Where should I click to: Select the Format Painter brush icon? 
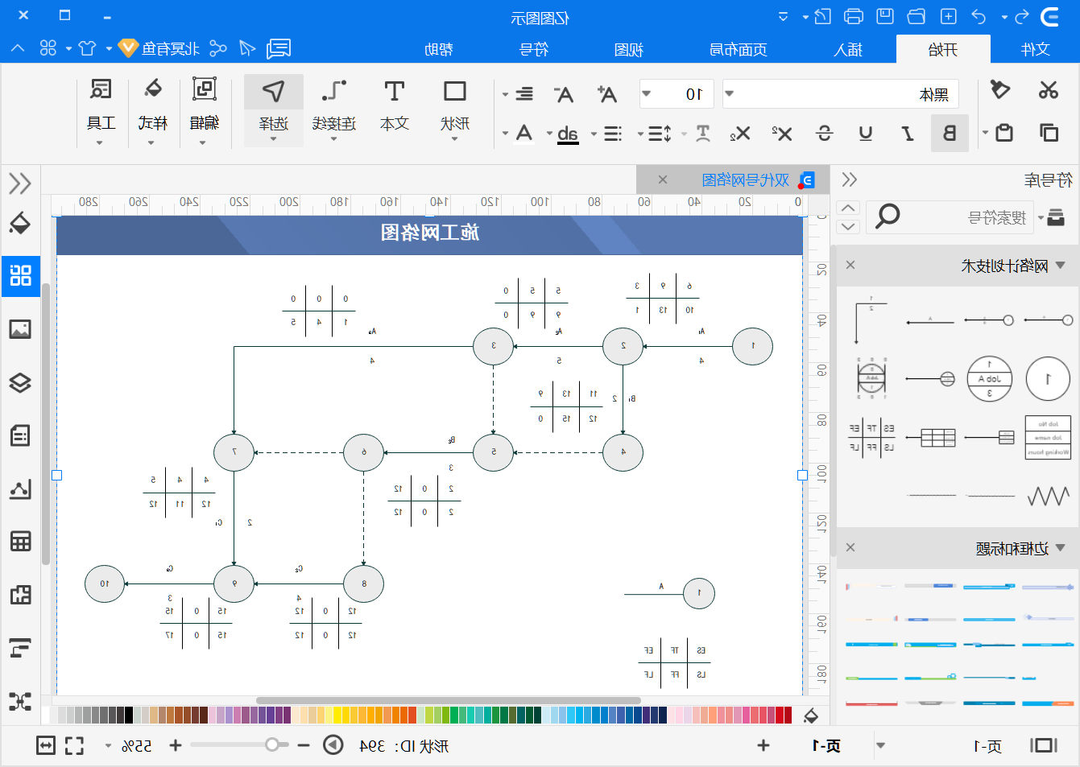tap(999, 89)
